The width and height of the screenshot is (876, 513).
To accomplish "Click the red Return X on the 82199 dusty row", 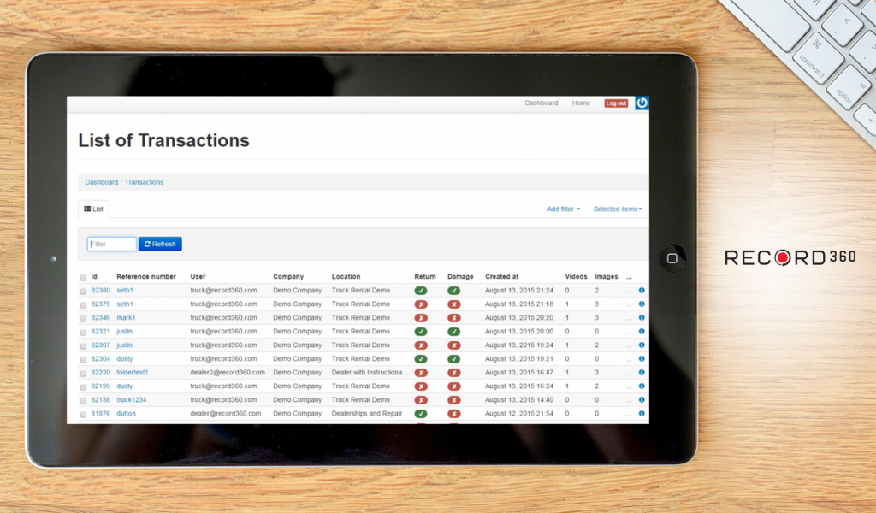I will tap(423, 386).
